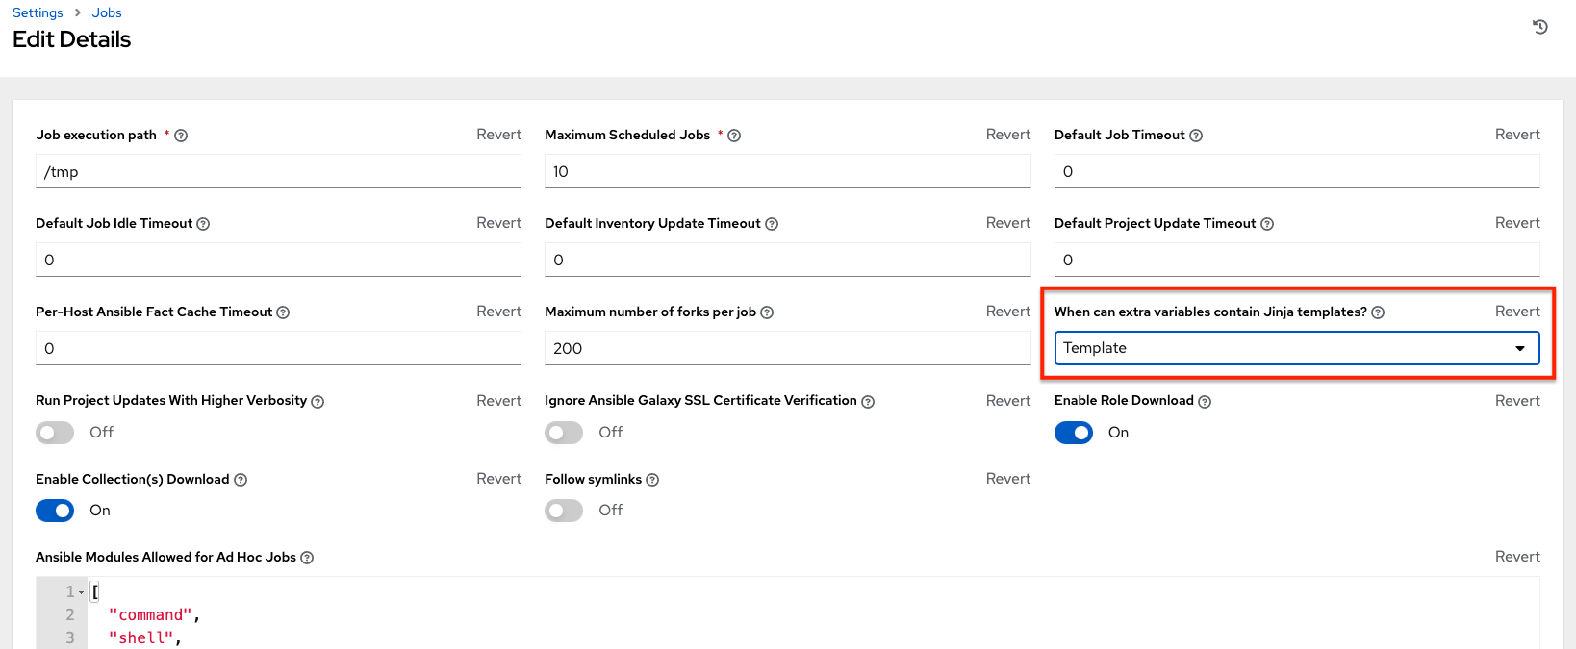Enable Run Project Updates With Higher Verbosity
Viewport: 1576px width, 649px height.
click(55, 433)
